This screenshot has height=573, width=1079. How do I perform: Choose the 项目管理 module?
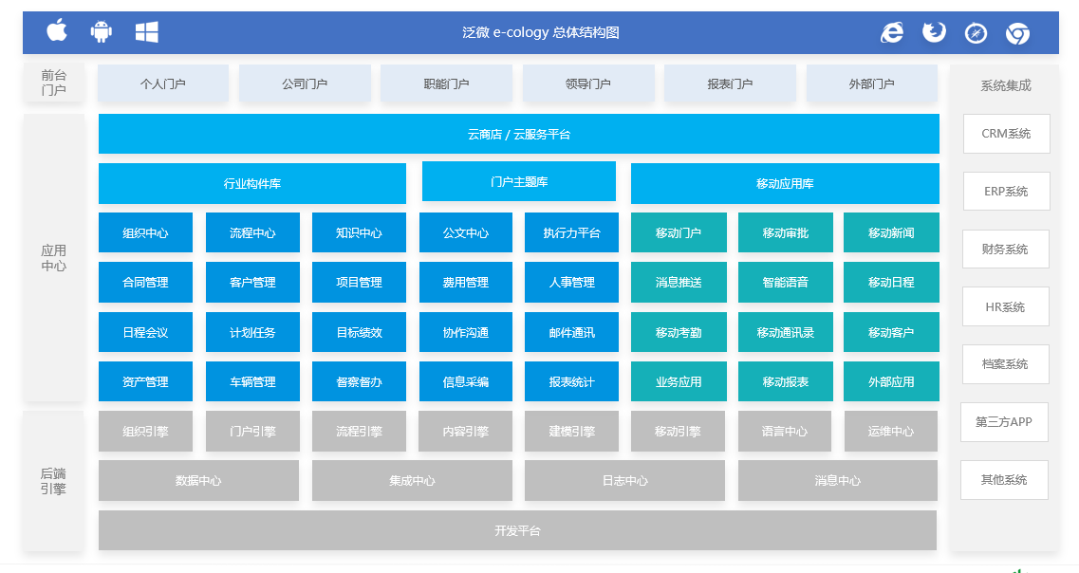[x=360, y=282]
